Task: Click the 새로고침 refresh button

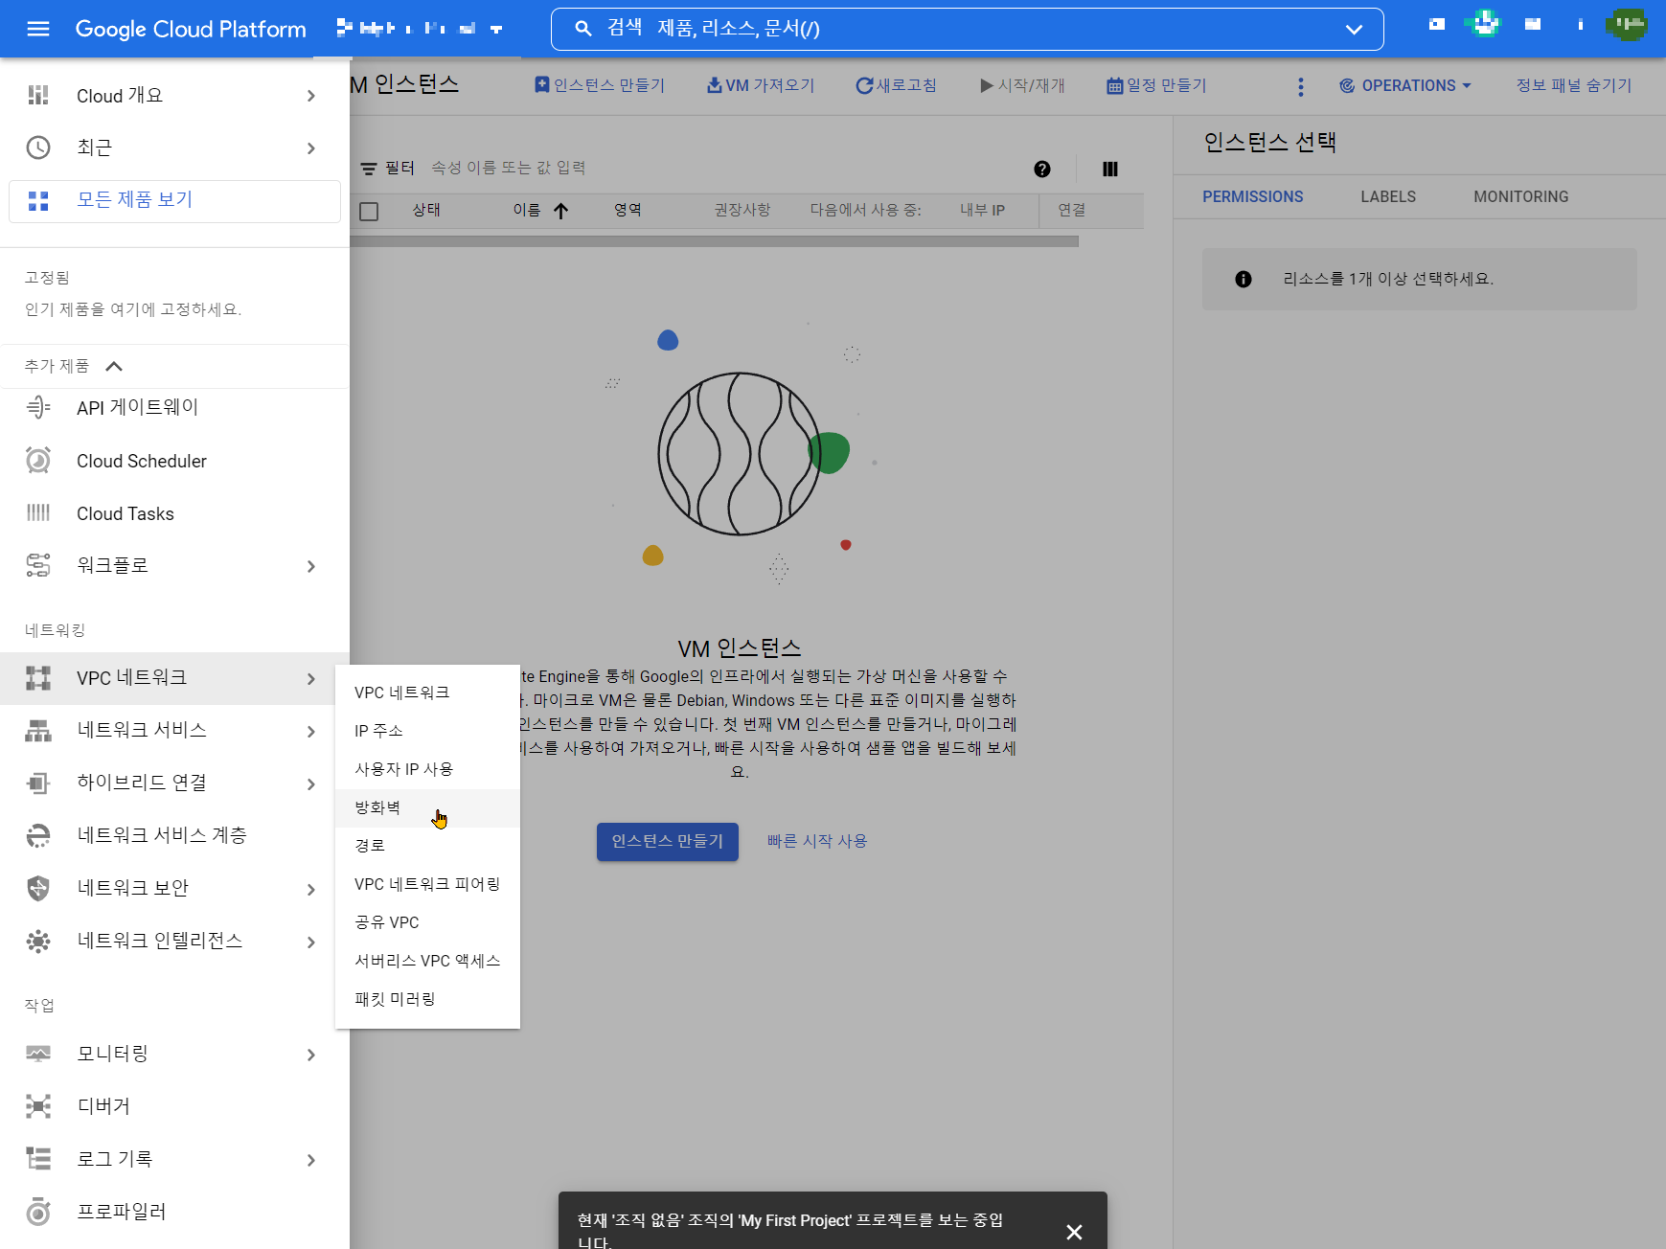Action: pyautogui.click(x=896, y=85)
